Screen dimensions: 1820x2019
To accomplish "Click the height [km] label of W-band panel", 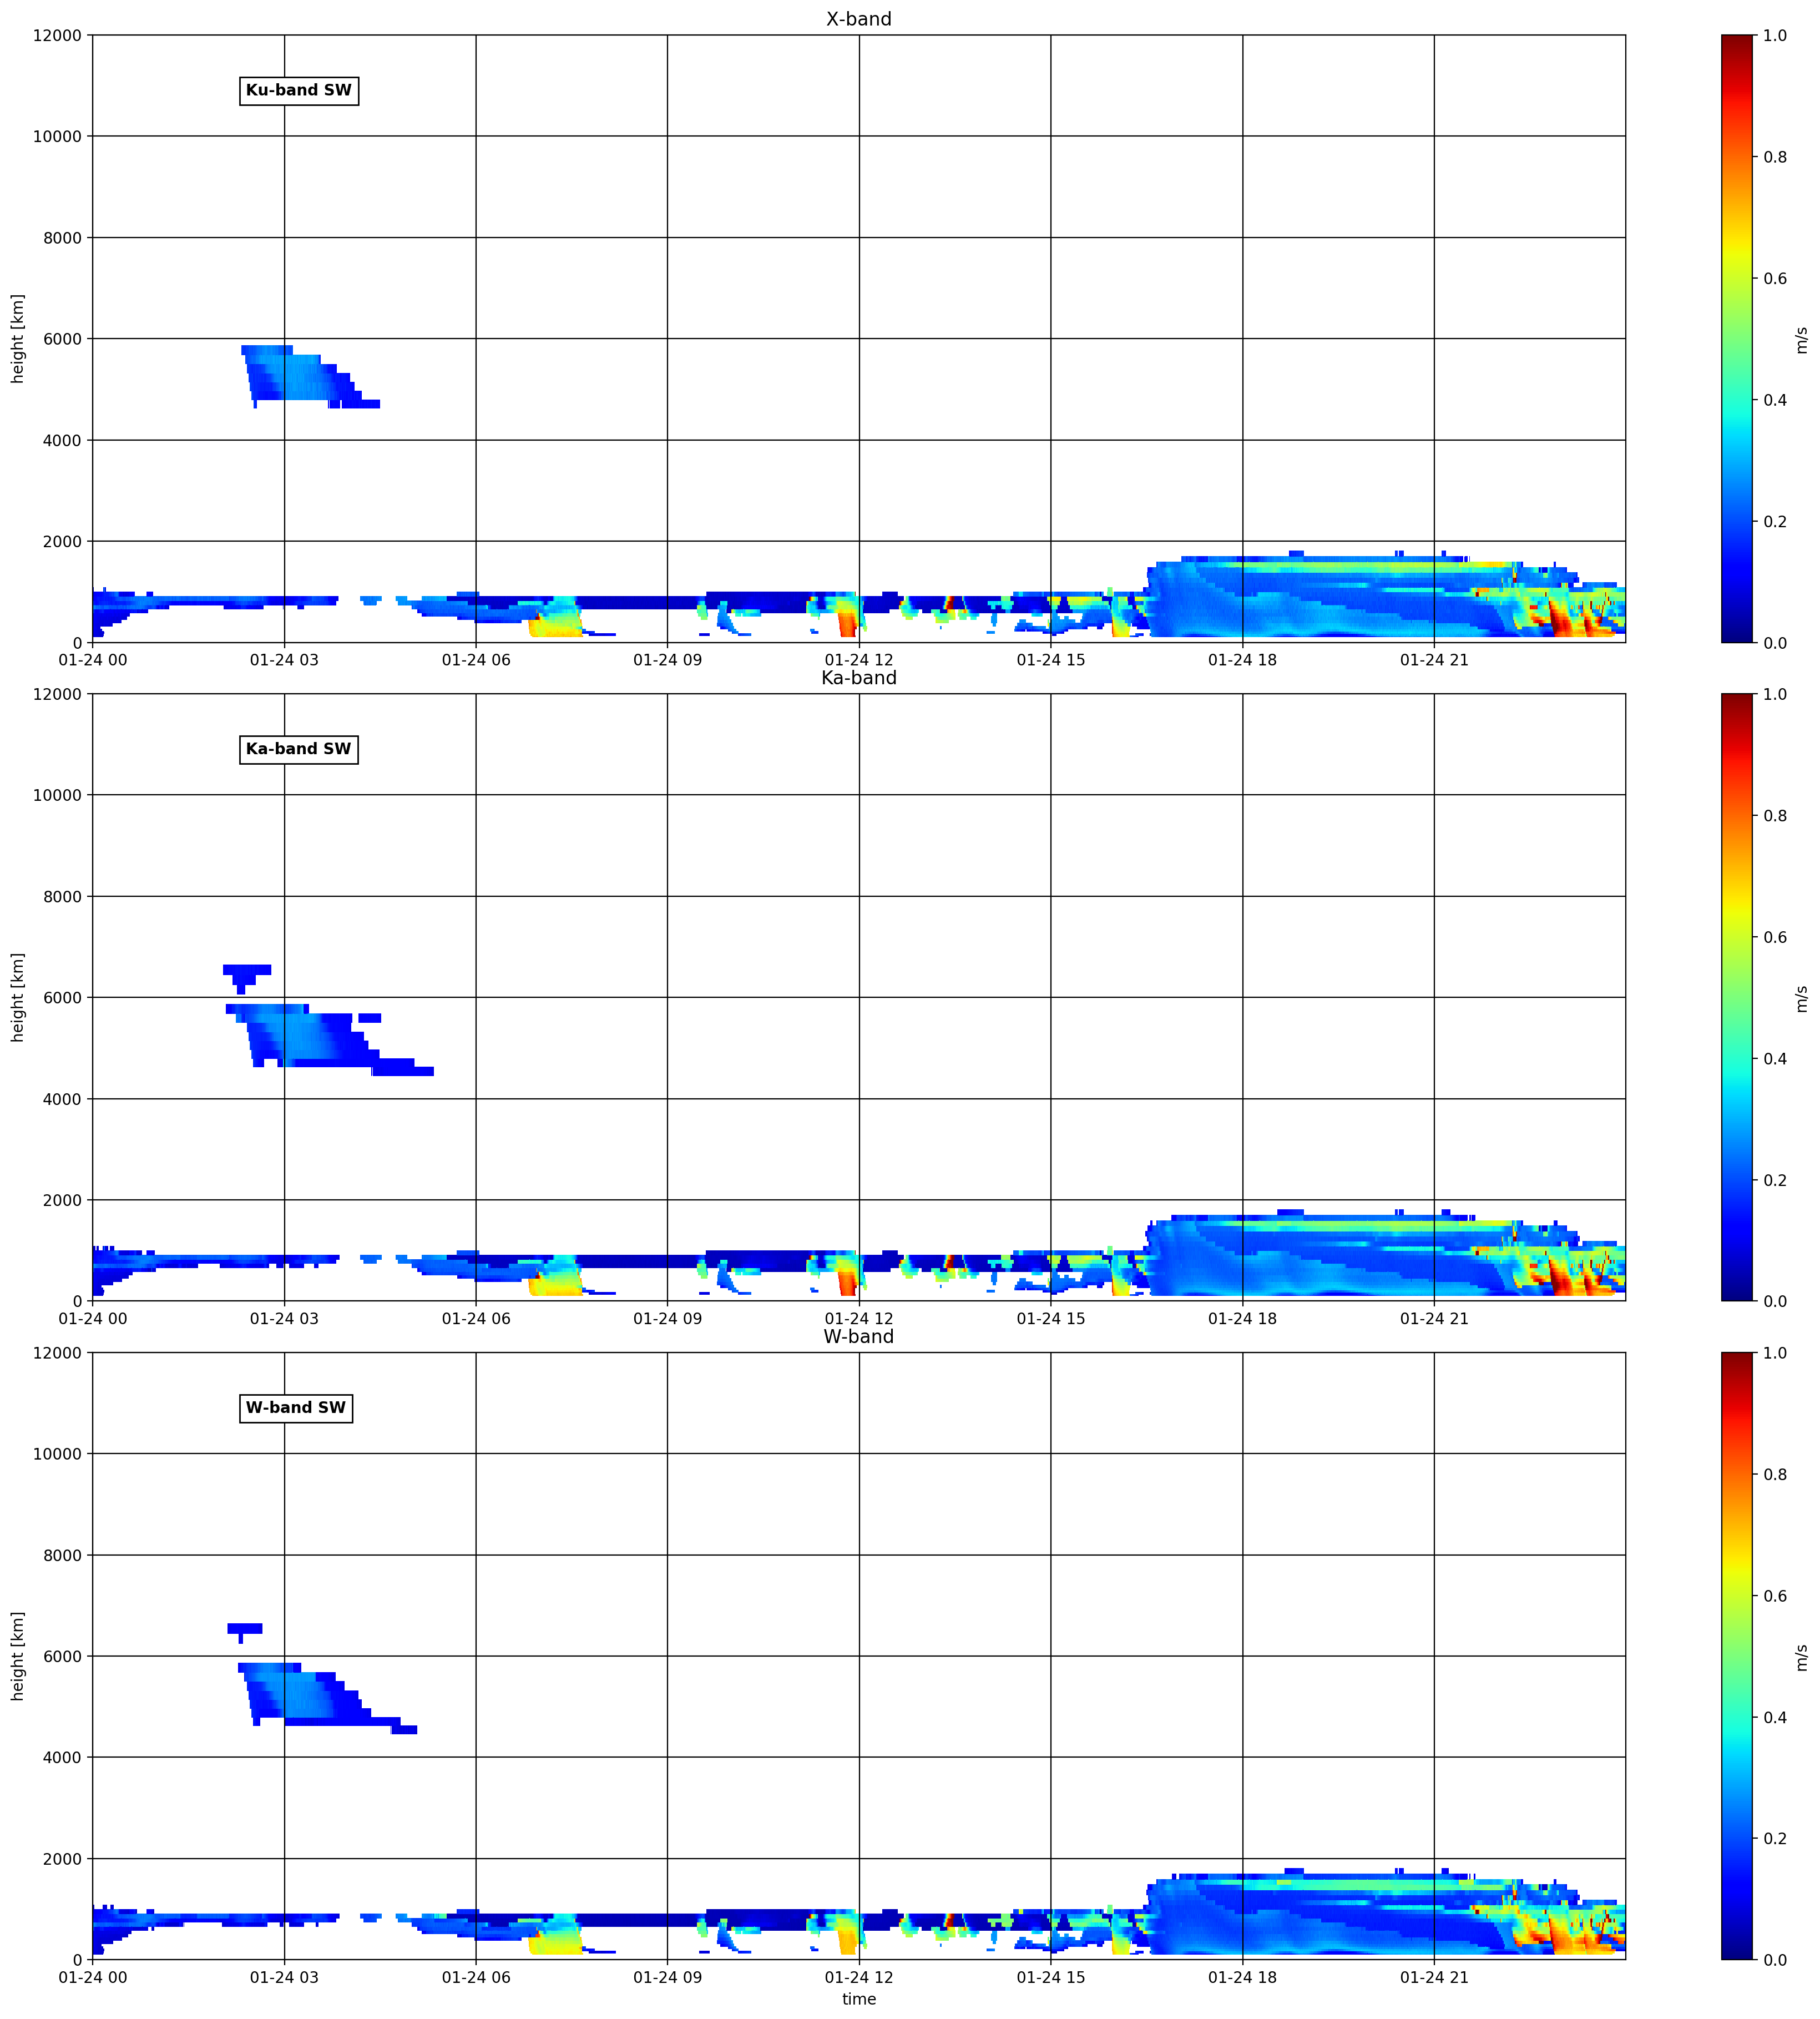I will tap(17, 1657).
